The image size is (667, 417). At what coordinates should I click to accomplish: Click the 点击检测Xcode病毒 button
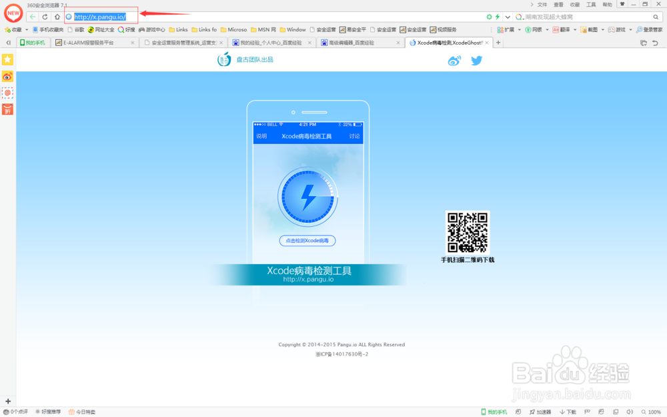point(307,240)
